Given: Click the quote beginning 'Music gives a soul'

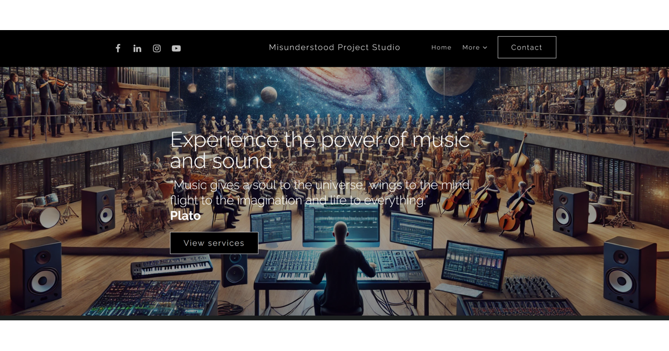Looking at the screenshot, I should [x=321, y=193].
